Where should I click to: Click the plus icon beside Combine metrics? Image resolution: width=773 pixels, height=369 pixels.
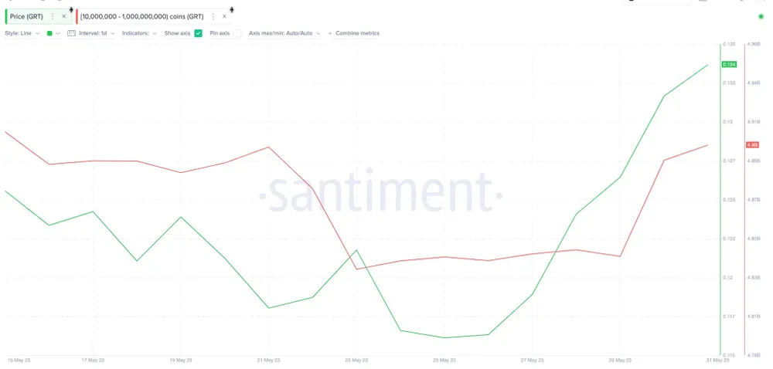[x=330, y=33]
